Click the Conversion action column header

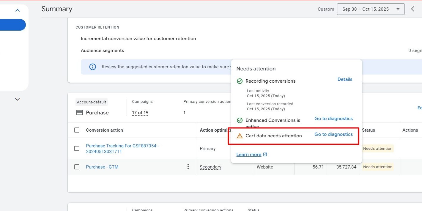click(104, 130)
